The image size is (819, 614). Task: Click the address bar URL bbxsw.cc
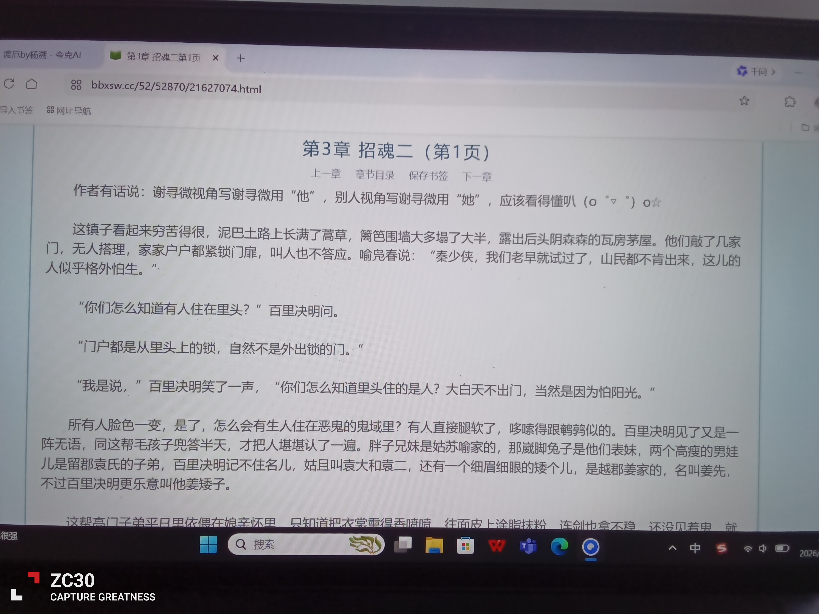(176, 87)
